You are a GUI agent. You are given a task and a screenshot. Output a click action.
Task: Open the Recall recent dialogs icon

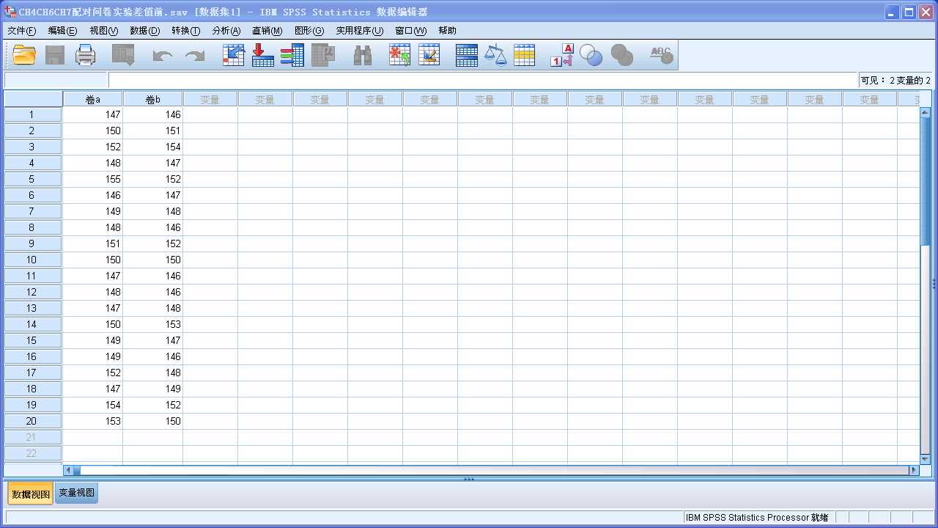coord(123,55)
